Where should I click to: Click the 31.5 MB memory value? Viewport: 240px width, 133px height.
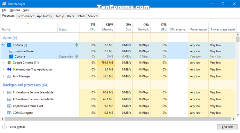click(x=108, y=76)
